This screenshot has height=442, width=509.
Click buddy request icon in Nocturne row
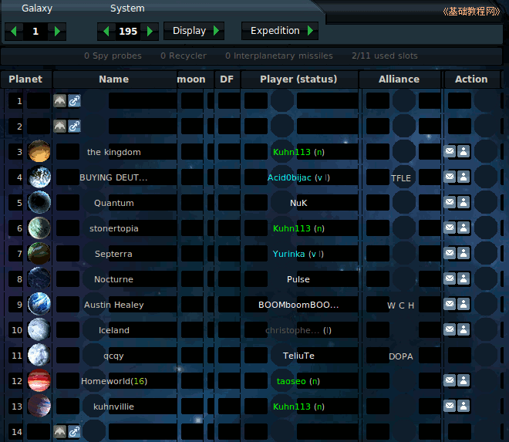463,279
